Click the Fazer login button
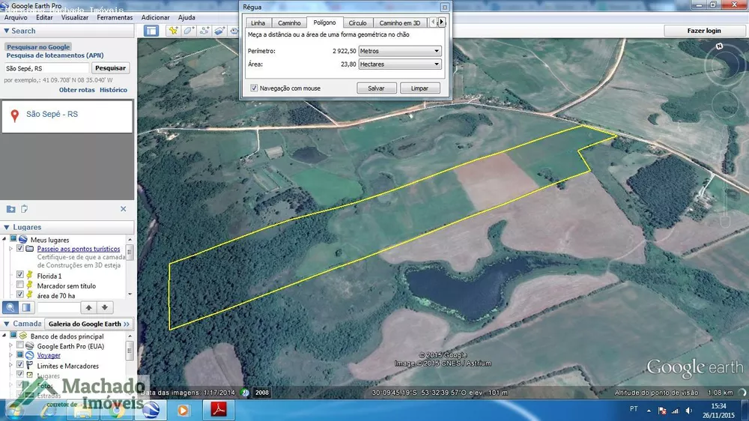Image resolution: width=749 pixels, height=421 pixels. tap(703, 31)
